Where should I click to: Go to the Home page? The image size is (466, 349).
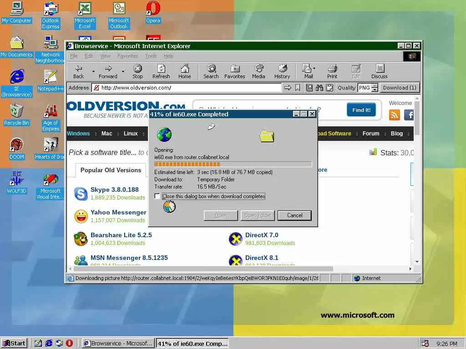click(185, 71)
